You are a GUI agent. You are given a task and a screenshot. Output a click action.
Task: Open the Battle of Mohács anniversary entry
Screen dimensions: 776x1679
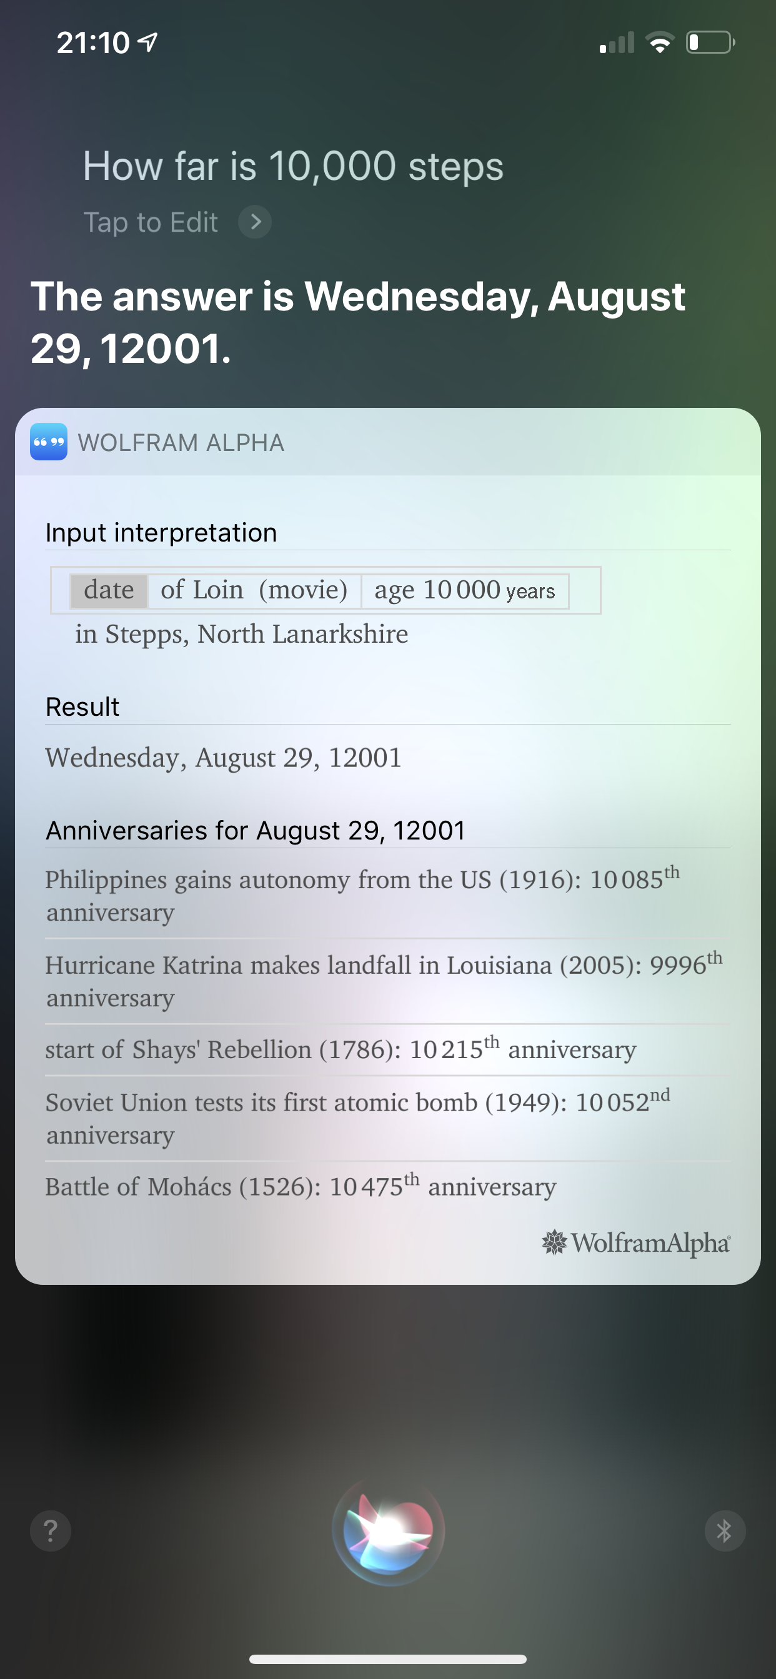(x=388, y=1186)
